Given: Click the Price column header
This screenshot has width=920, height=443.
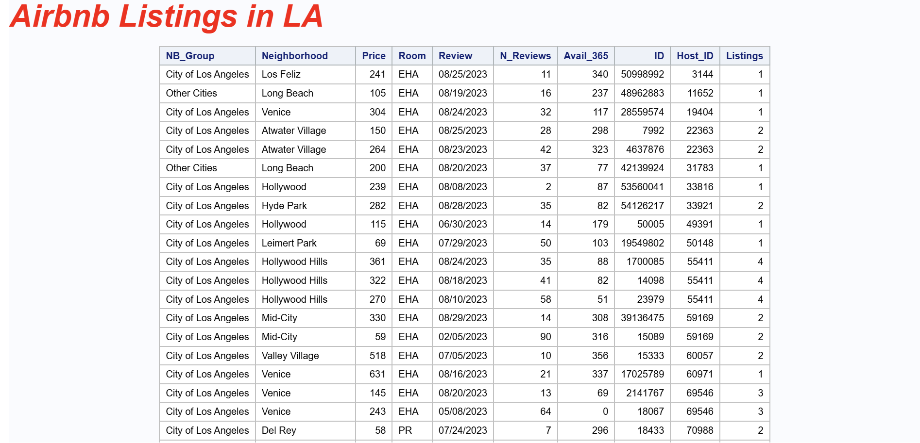Looking at the screenshot, I should click(x=374, y=56).
